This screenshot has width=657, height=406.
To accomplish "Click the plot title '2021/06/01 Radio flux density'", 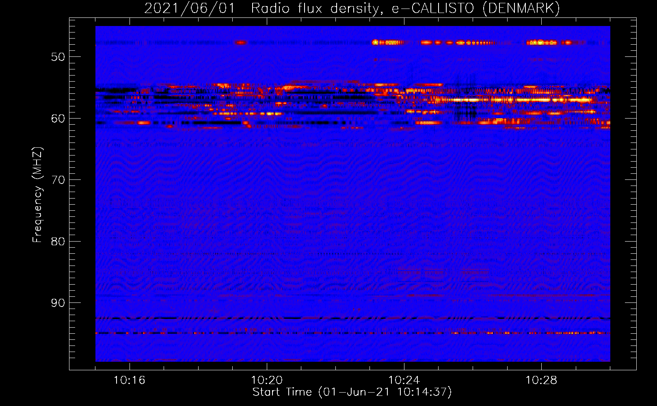I will 352,9.
